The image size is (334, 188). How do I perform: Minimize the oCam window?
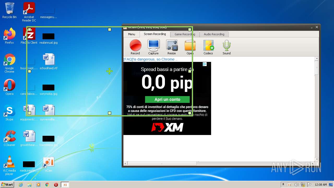[312, 27]
